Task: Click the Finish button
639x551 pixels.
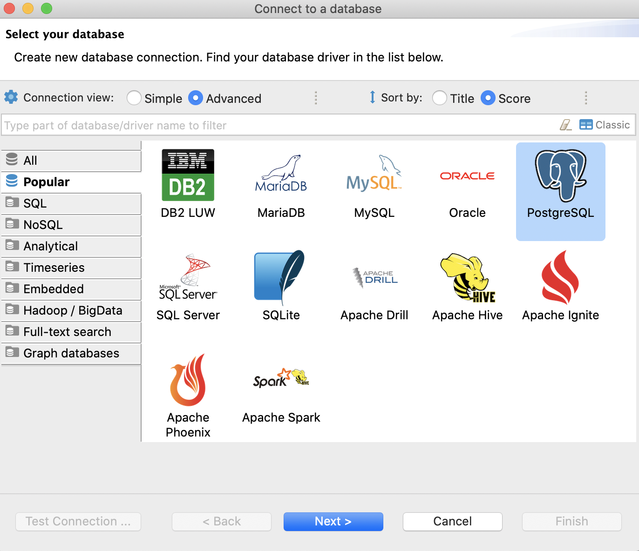Action: pyautogui.click(x=571, y=521)
